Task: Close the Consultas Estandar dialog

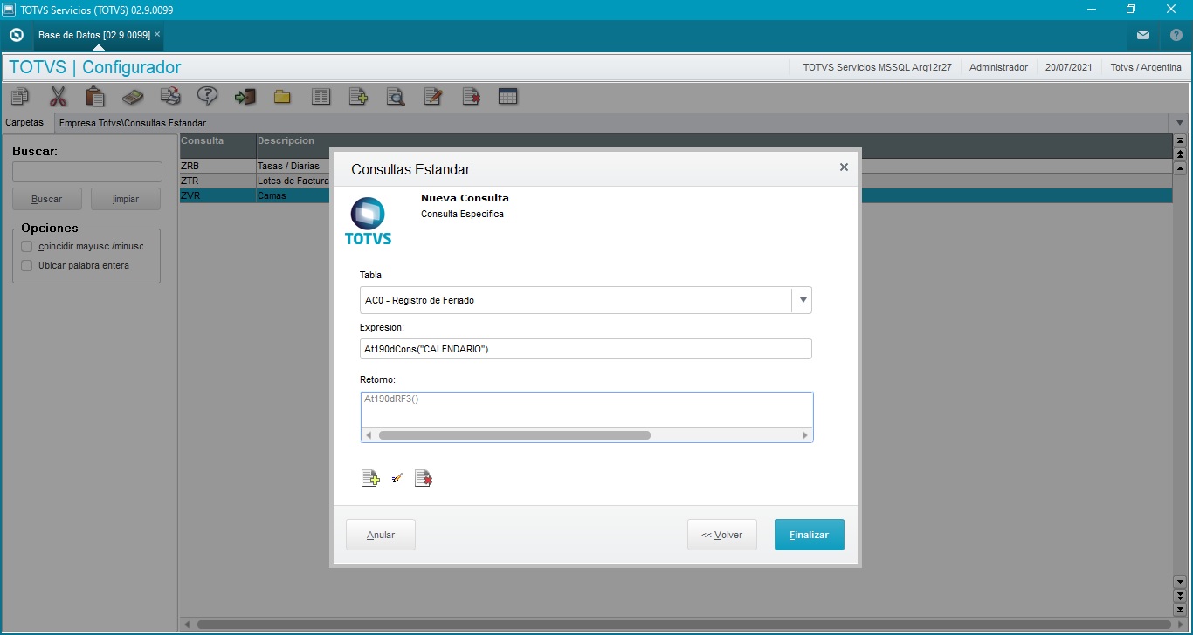Action: click(x=844, y=167)
